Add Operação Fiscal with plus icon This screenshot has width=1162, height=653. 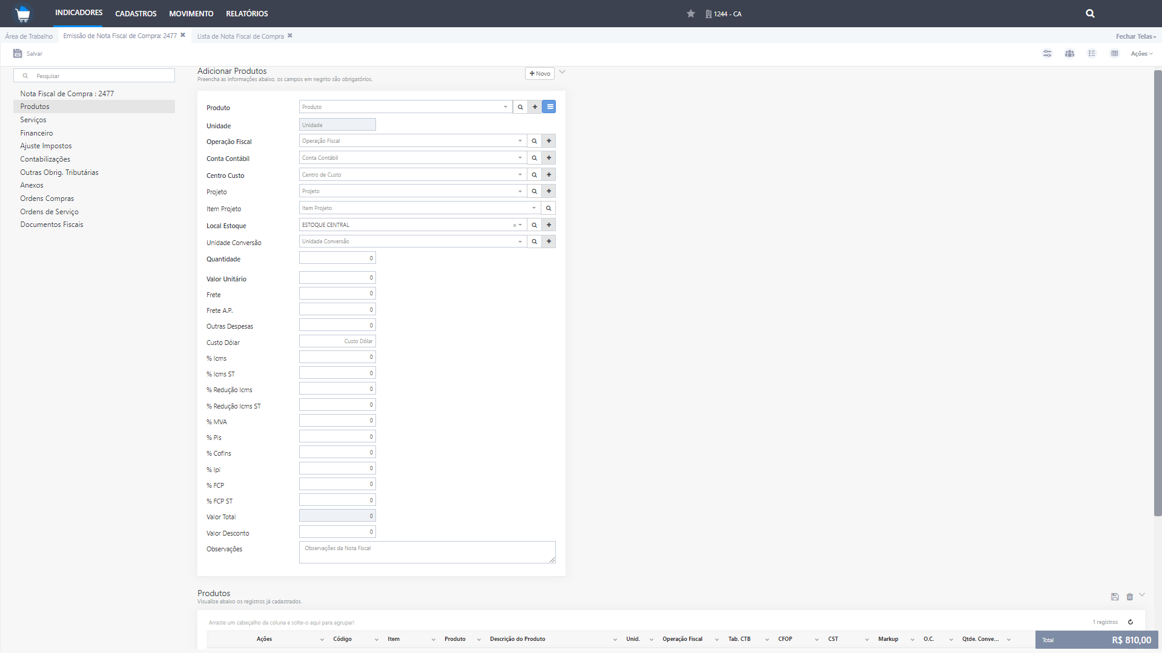[x=549, y=141]
